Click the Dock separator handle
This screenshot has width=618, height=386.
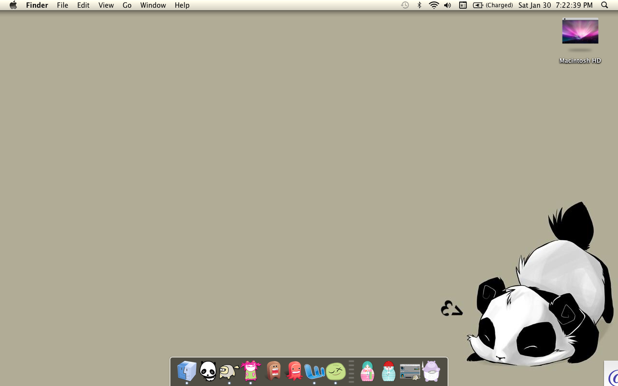click(x=351, y=371)
